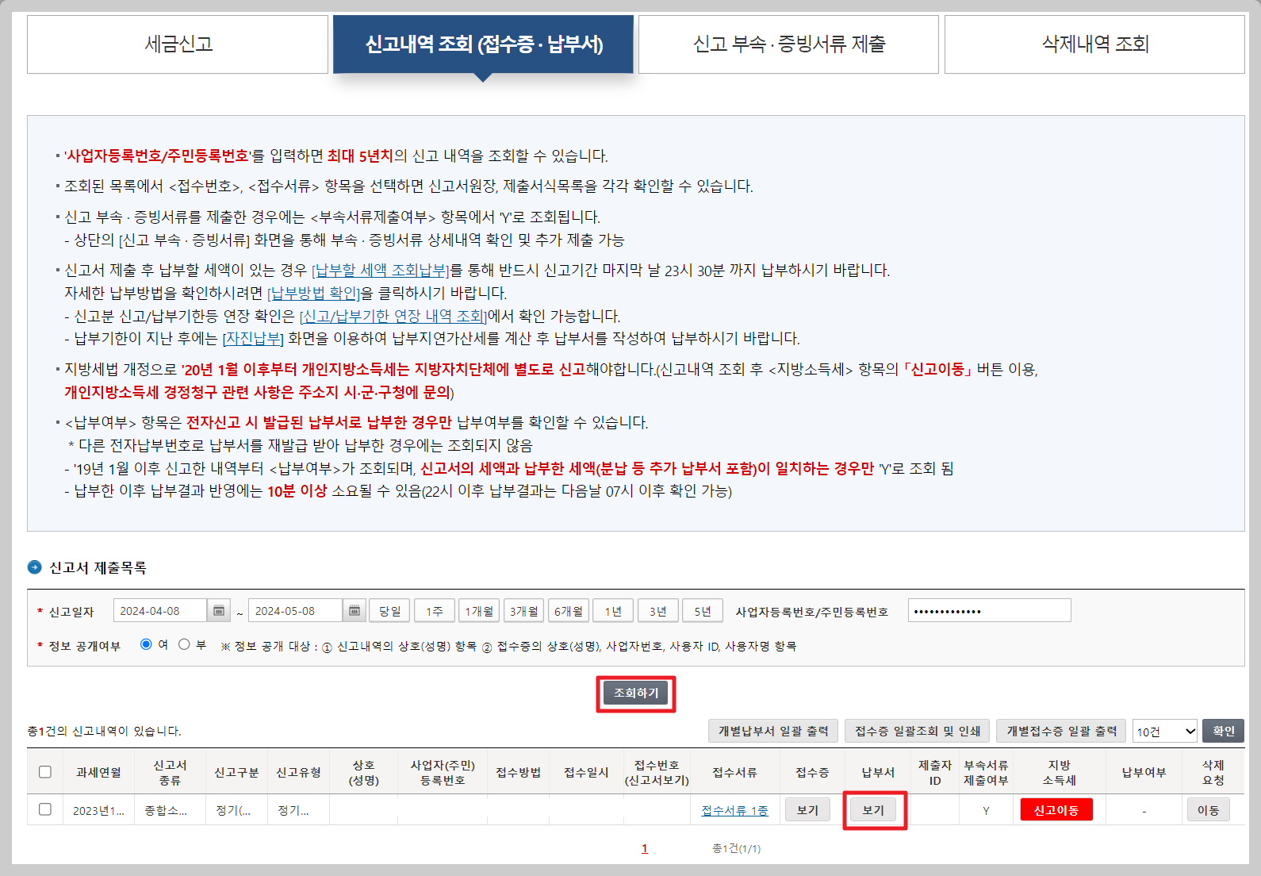1261x876 pixels.
Task: Set date range to 6개월
Action: pyautogui.click(x=569, y=611)
